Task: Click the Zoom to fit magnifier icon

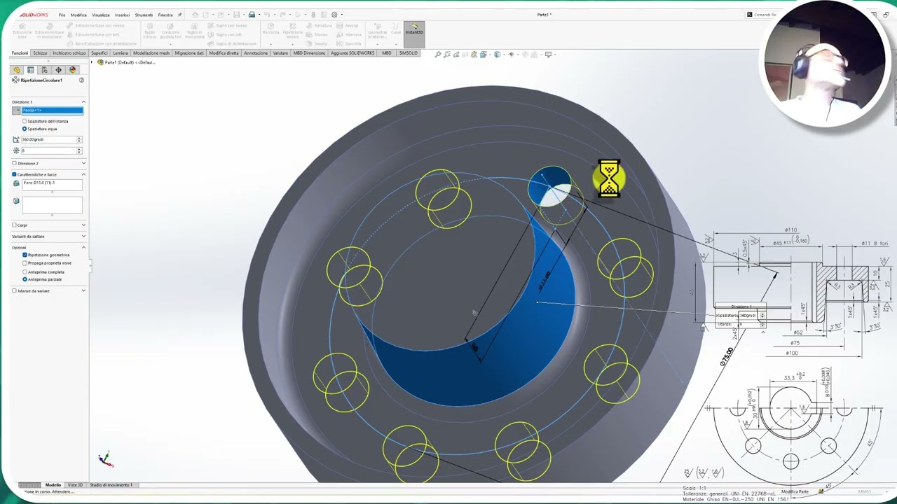Action: click(438, 55)
